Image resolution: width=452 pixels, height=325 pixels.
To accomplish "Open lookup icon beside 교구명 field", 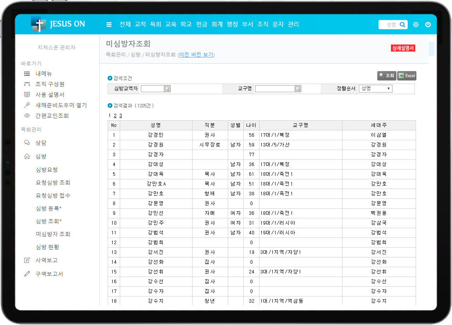I will click(298, 89).
